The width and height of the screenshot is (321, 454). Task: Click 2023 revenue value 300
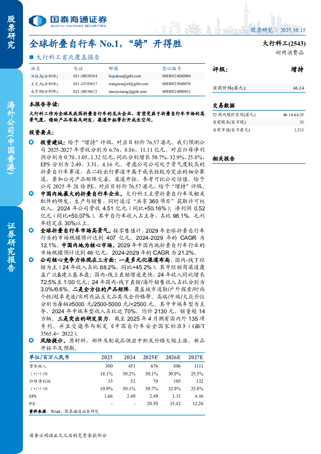(x=109, y=366)
